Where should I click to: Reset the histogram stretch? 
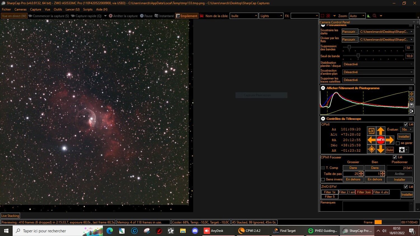pos(411,99)
